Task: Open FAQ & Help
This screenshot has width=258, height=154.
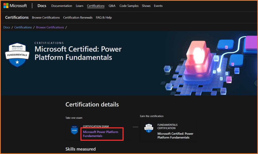Action: click(x=104, y=18)
